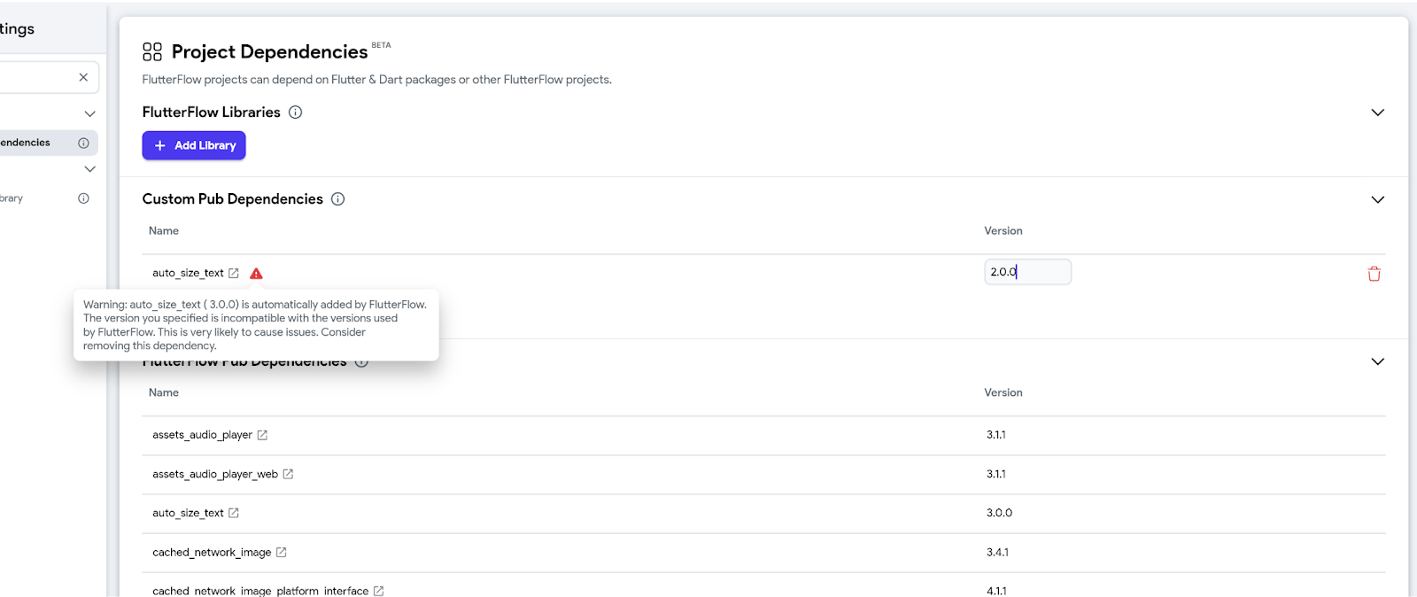Screen dimensions: 1417x597
Task: Click version 3.4.1 value
Action: click(x=997, y=552)
